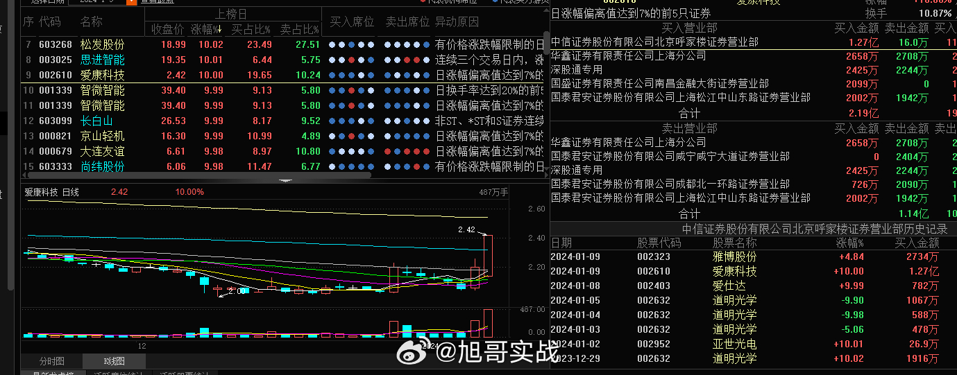Click stock code 000821

56,136
